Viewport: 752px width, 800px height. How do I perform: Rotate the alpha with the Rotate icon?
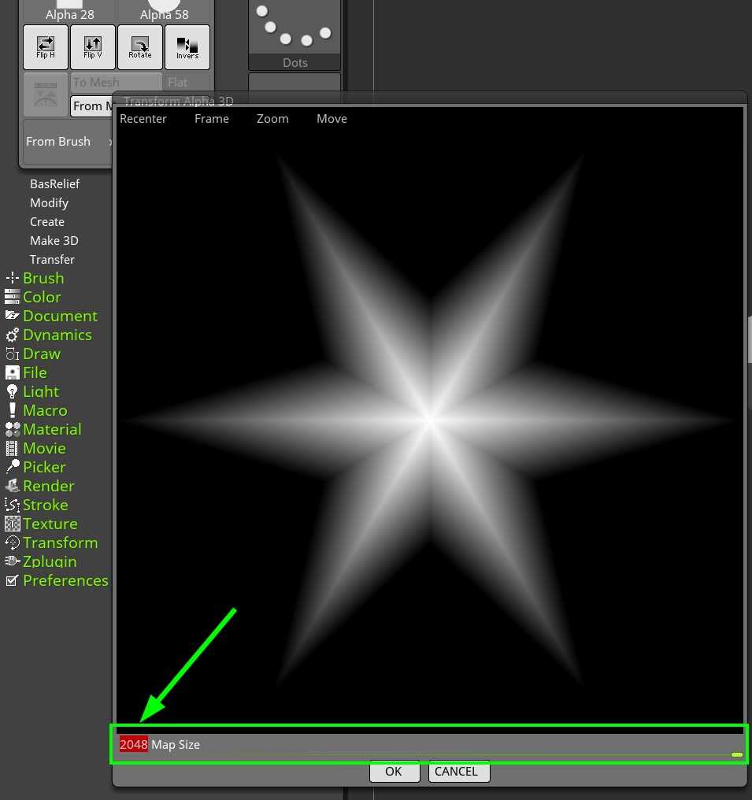point(140,47)
